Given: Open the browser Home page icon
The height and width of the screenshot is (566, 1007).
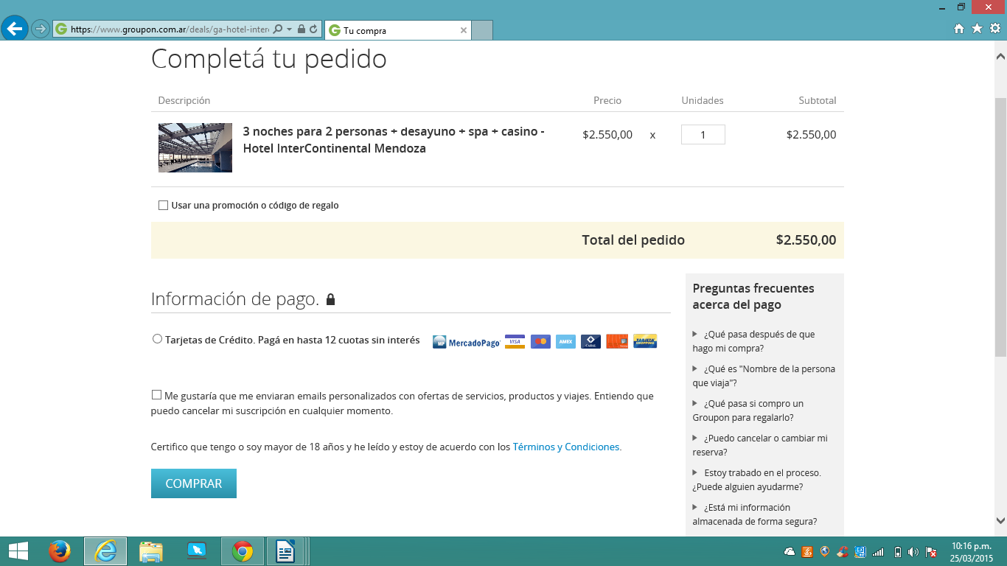Looking at the screenshot, I should [959, 29].
